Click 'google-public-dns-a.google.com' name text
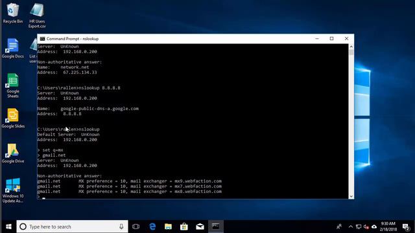 (99, 109)
